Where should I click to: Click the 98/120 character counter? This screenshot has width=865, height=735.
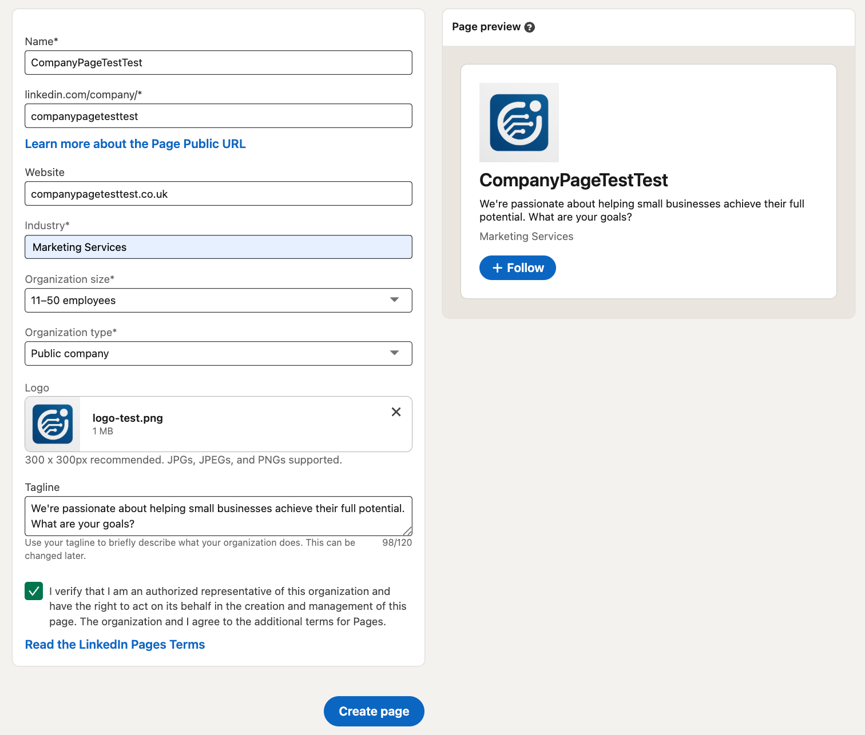397,542
